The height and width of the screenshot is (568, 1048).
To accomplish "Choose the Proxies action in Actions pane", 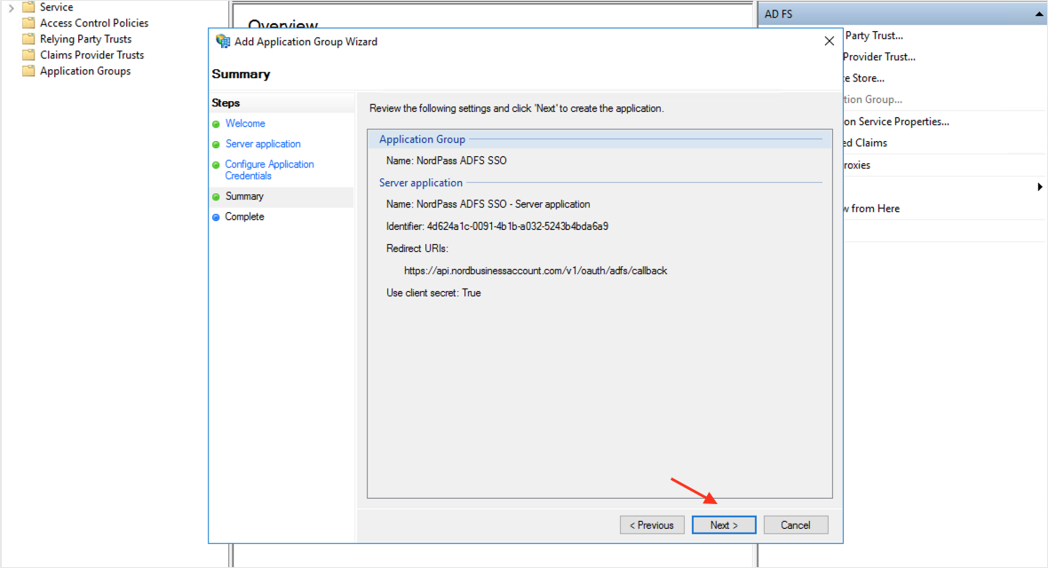I will (857, 165).
